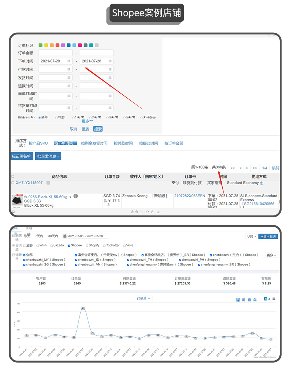Open calendar icon in payment time start field

69,69
